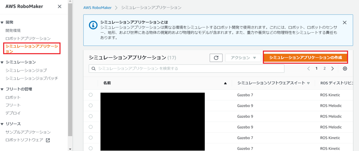
Task: Go to next page of results
Action: click(x=332, y=69)
